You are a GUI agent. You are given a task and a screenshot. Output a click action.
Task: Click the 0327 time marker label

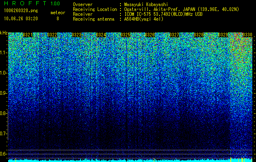[174, 35]
